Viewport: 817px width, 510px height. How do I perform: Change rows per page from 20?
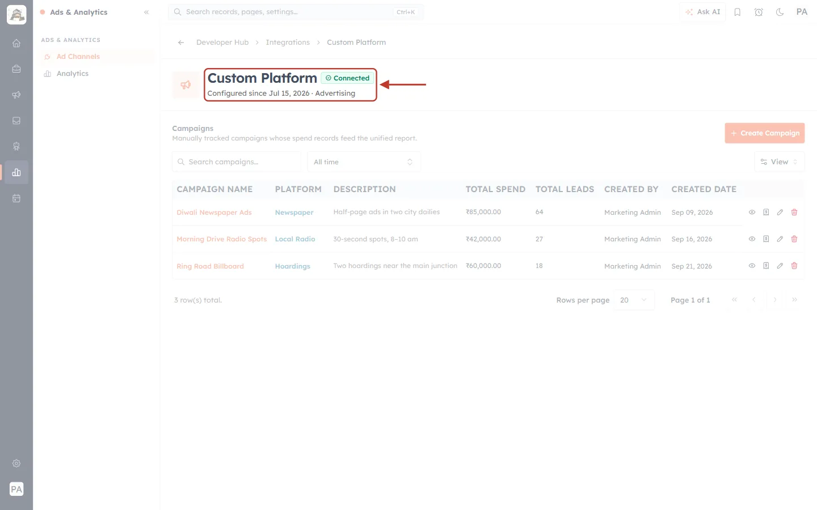[634, 300]
